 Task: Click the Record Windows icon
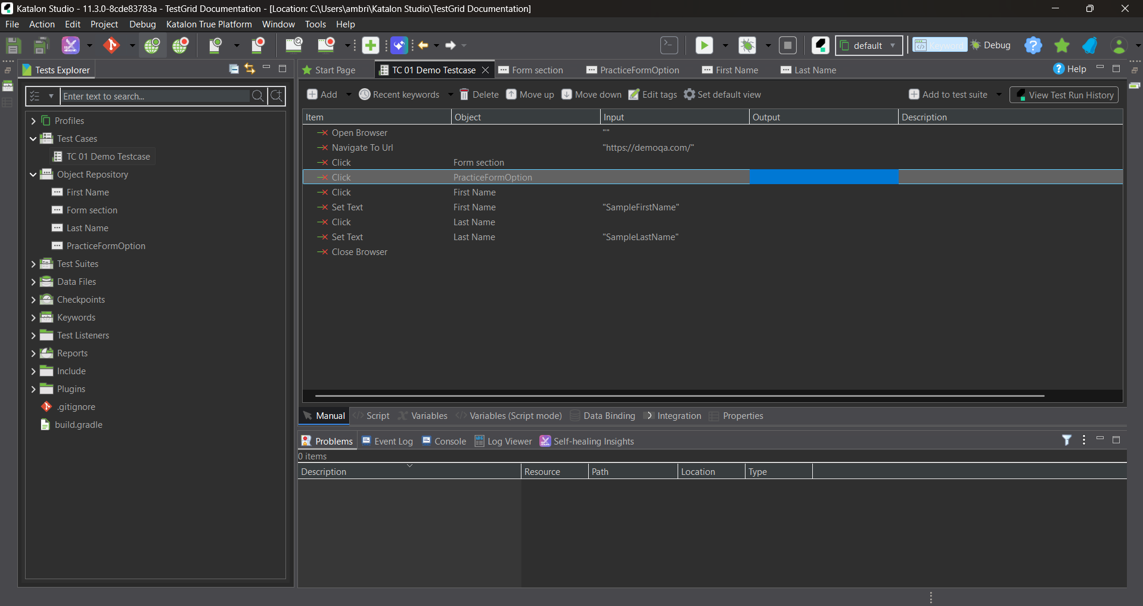(x=326, y=45)
